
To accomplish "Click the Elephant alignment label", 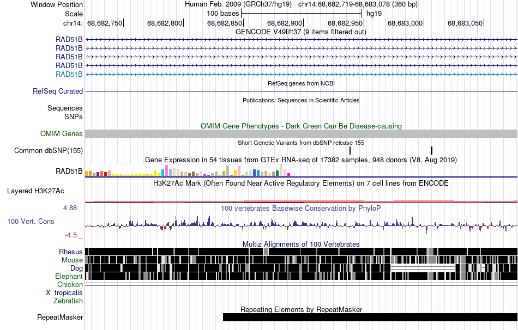I will click(x=69, y=276).
